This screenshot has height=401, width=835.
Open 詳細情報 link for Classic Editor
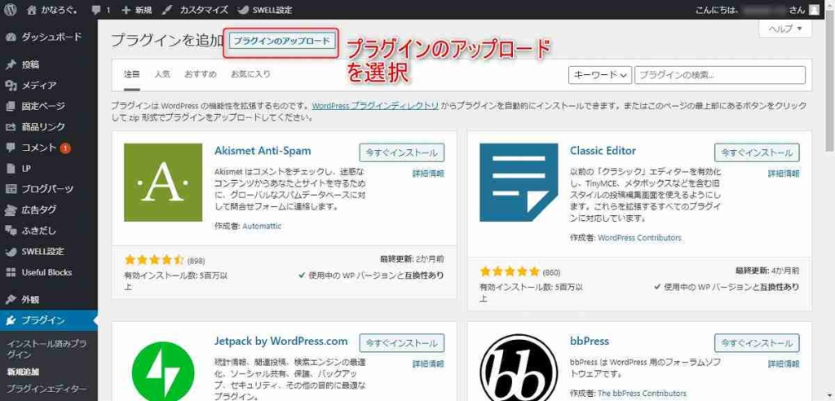(x=784, y=174)
